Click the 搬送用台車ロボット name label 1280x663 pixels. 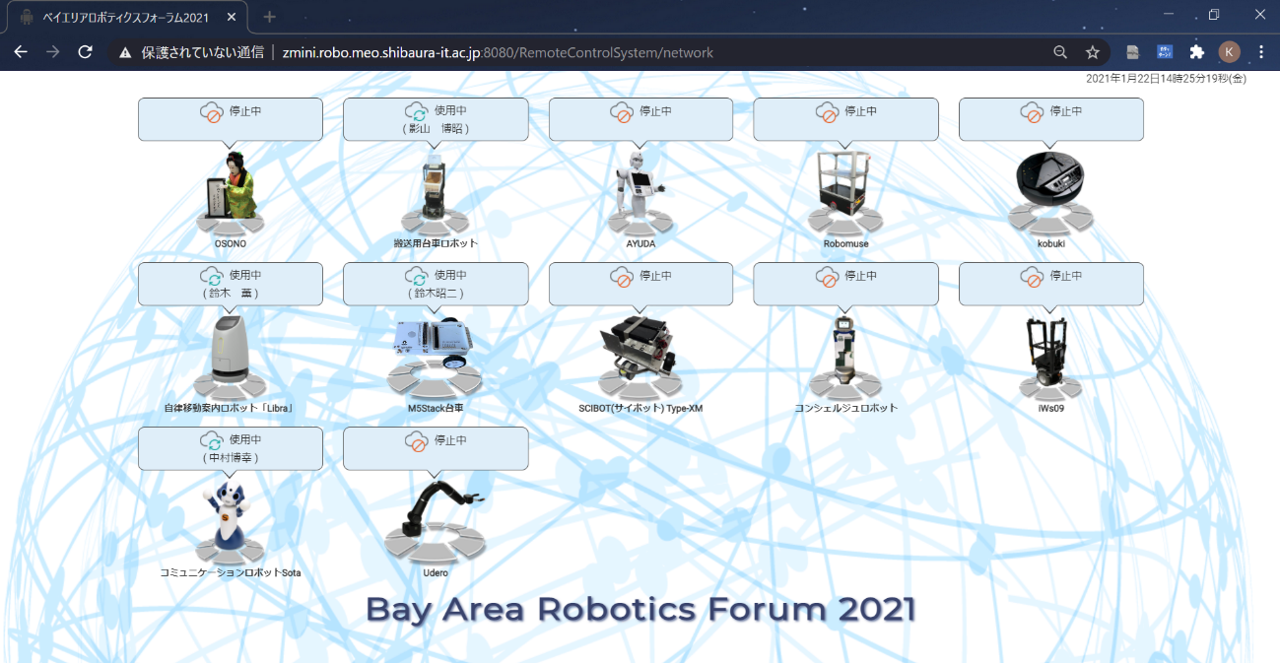(x=434, y=243)
